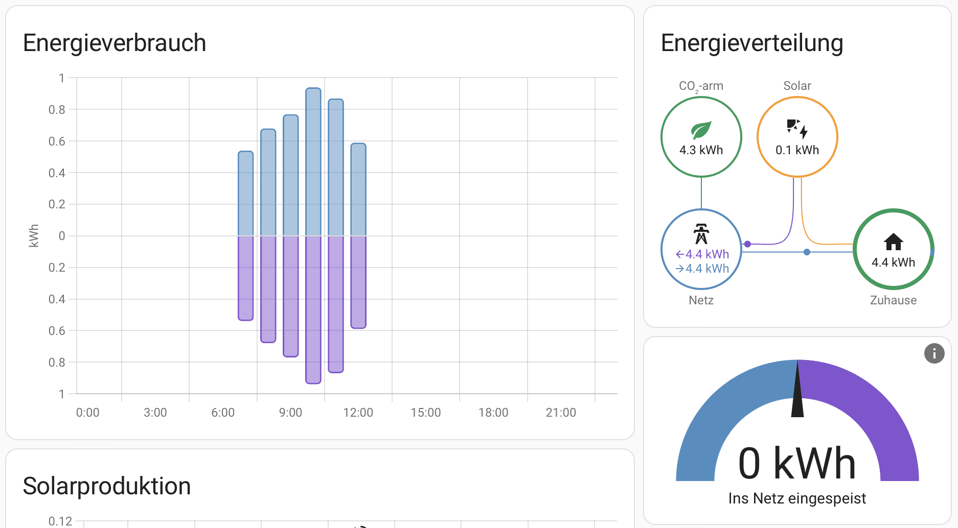Click the info icon on the gauge card
Image resolution: width=958 pixels, height=528 pixels.
pyautogui.click(x=934, y=353)
